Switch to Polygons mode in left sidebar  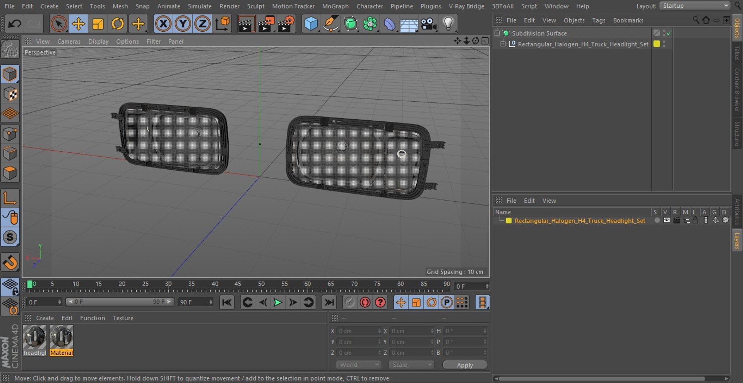coord(10,173)
